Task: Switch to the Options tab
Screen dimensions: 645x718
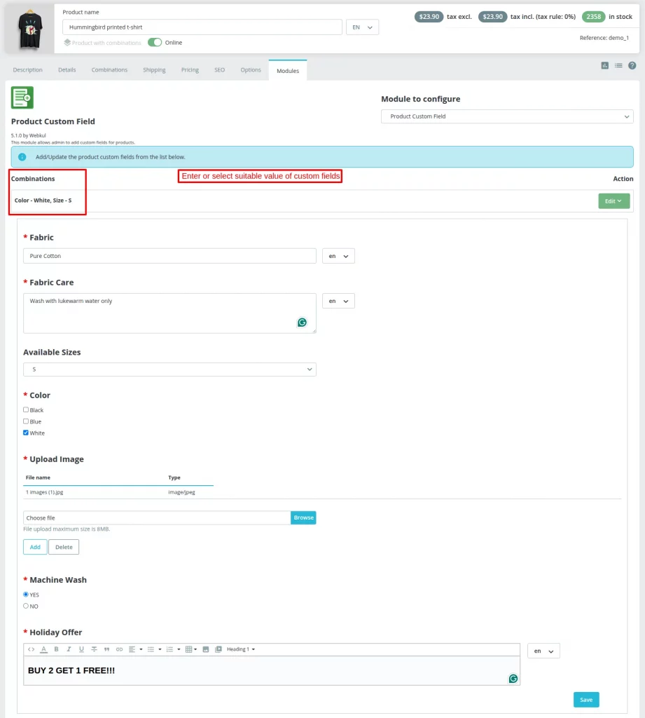Action: click(251, 69)
